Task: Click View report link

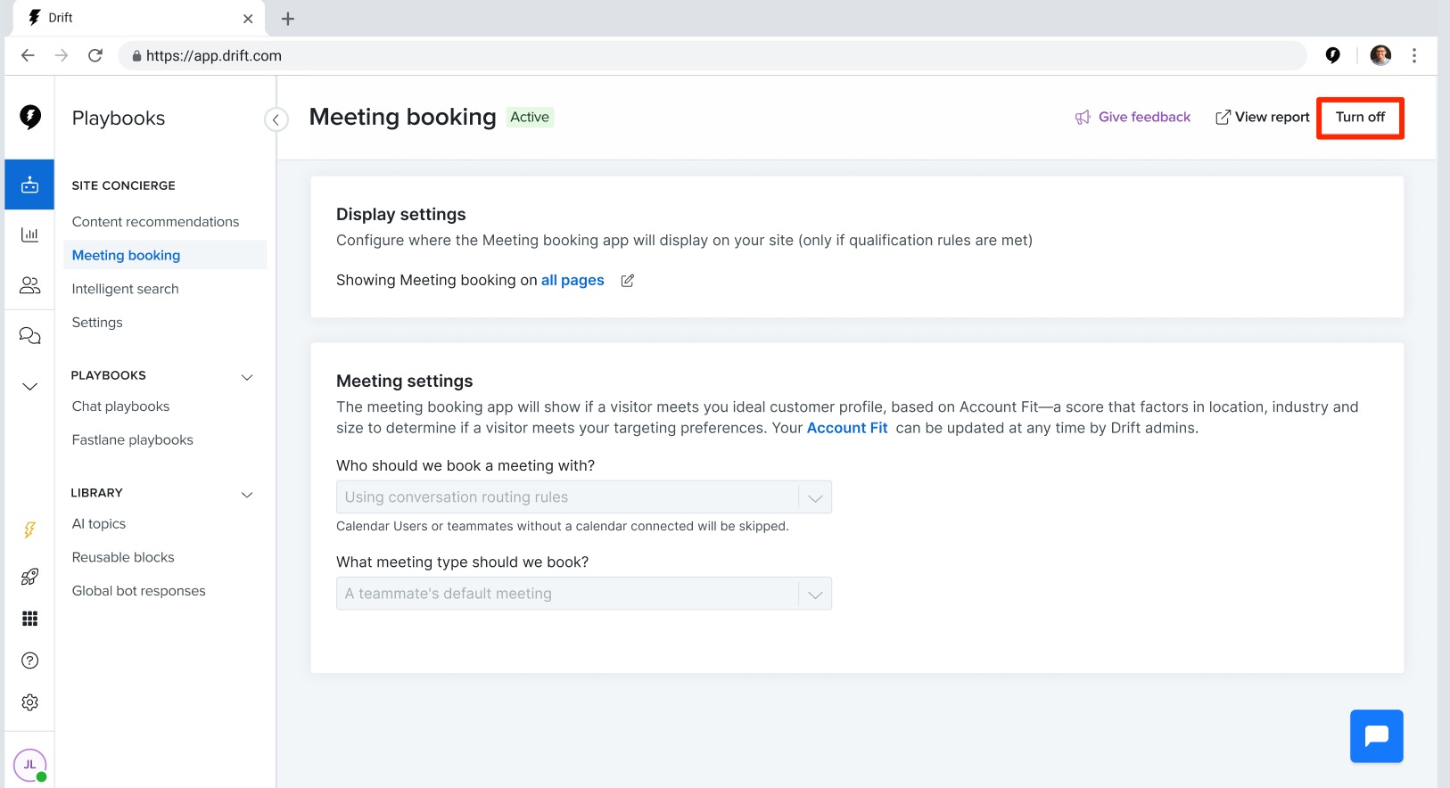Action: point(1263,117)
